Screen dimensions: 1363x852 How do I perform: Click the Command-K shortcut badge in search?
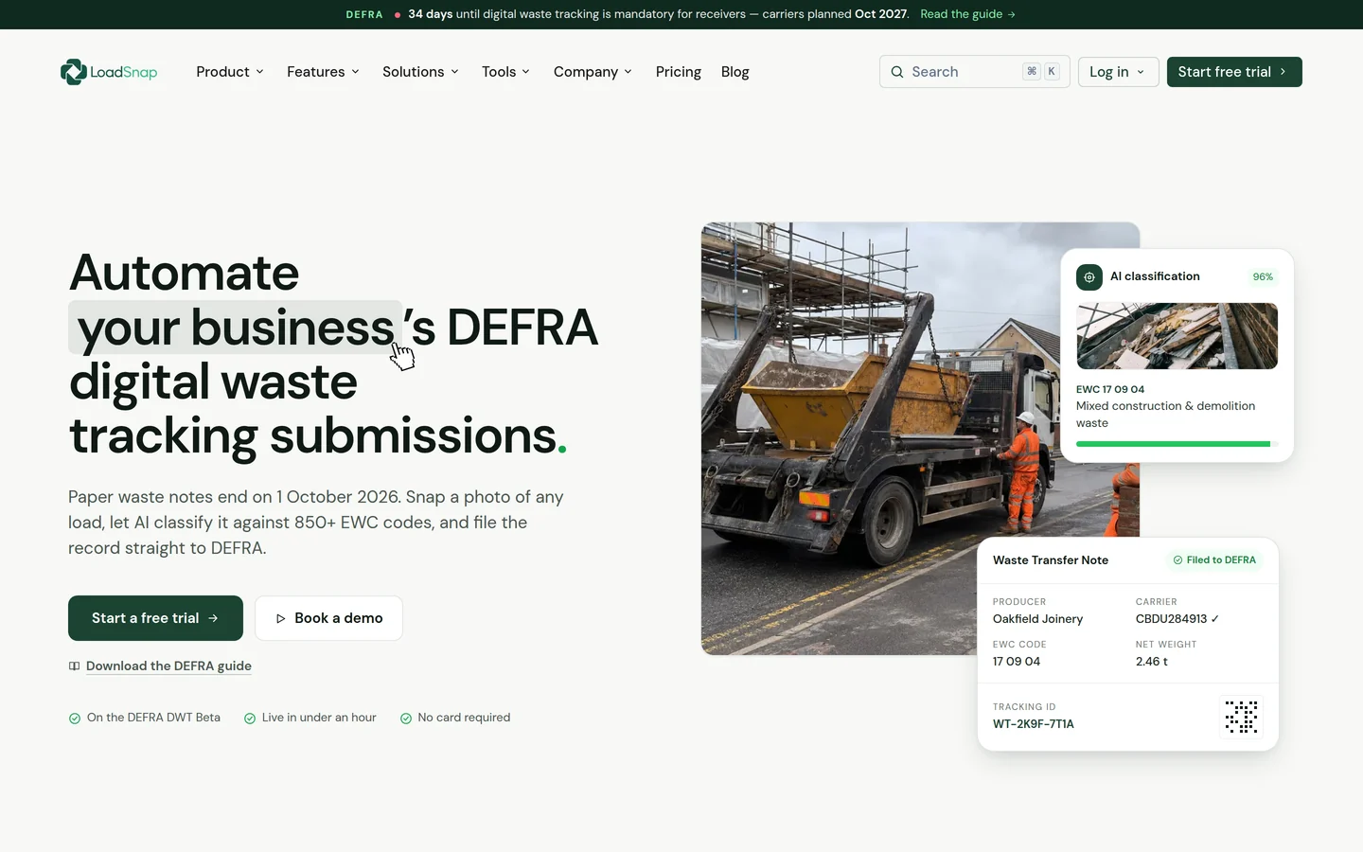click(1041, 72)
